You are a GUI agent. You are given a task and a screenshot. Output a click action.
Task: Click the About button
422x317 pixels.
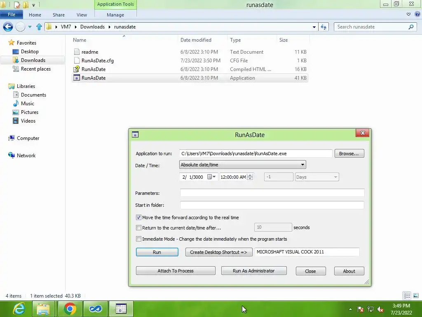349,271
